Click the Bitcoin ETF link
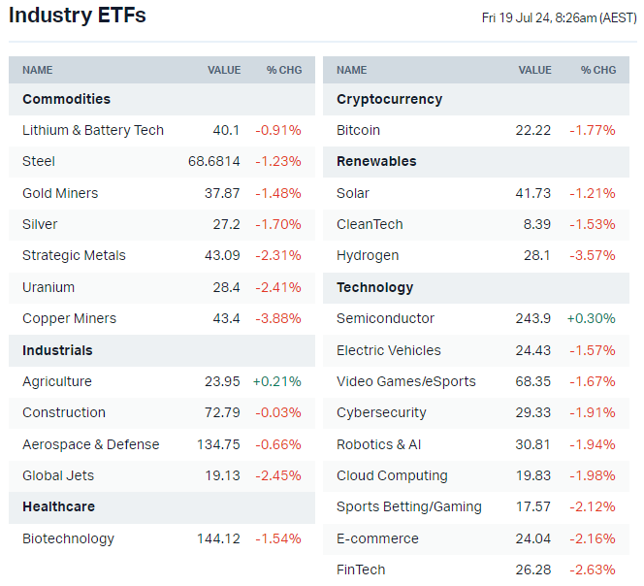The height and width of the screenshot is (586, 644). (358, 130)
